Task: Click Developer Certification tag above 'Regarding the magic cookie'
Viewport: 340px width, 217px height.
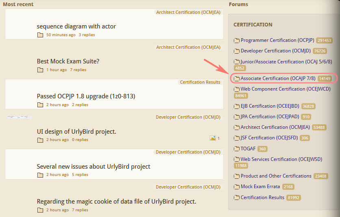Action: tap(188, 187)
